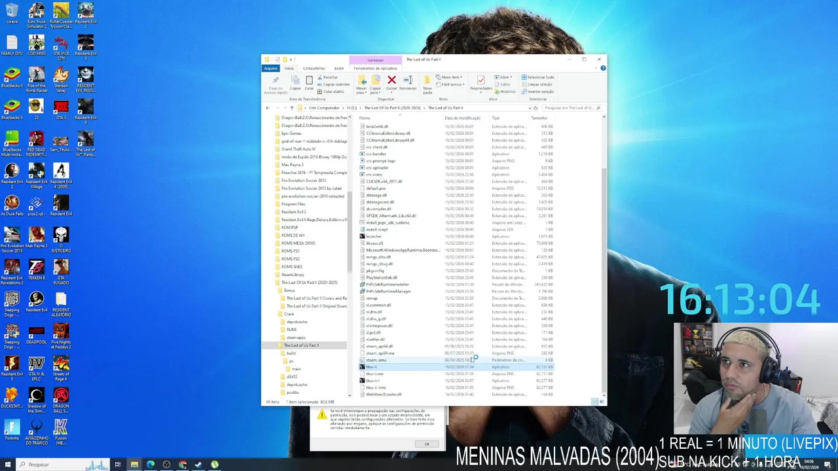Click the Gerenciar contextual tab
Screen dimensions: 838x471
[375, 60]
